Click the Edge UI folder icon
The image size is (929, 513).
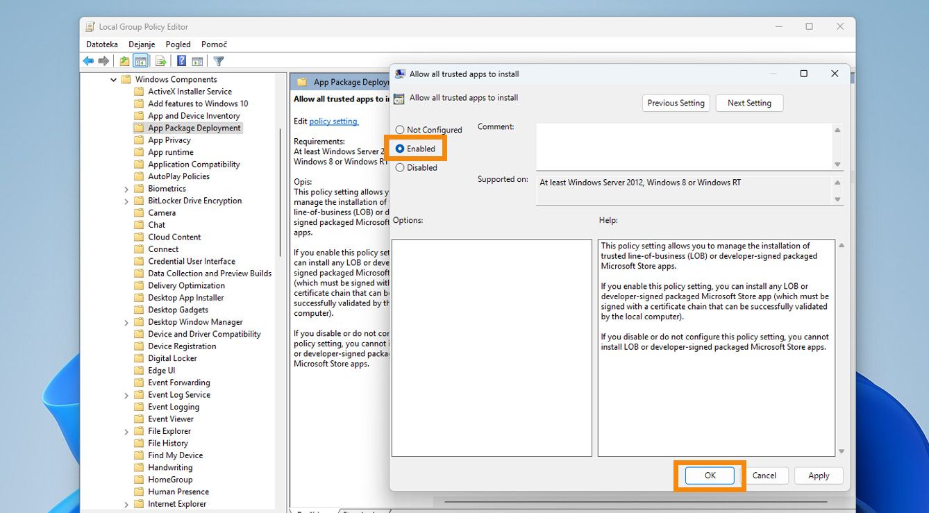click(x=139, y=371)
